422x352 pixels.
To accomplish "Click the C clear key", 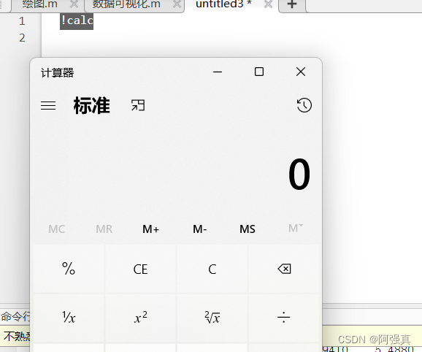I will (212, 269).
